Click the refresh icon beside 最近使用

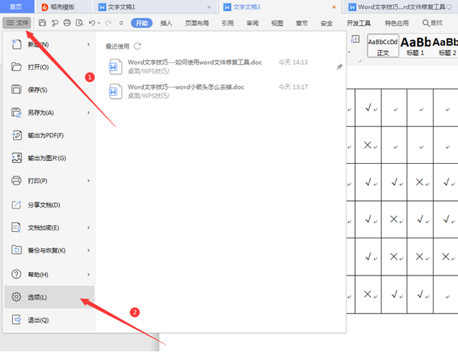(137, 47)
